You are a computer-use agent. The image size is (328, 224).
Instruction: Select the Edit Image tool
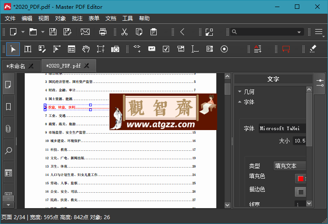point(42,49)
